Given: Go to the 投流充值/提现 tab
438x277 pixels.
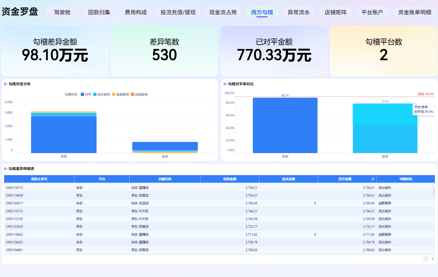Looking at the screenshot, I should pyautogui.click(x=178, y=12).
